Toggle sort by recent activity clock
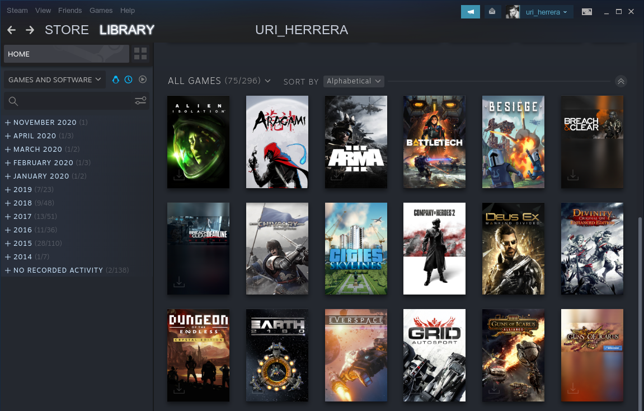The height and width of the screenshot is (411, 644). pos(129,80)
